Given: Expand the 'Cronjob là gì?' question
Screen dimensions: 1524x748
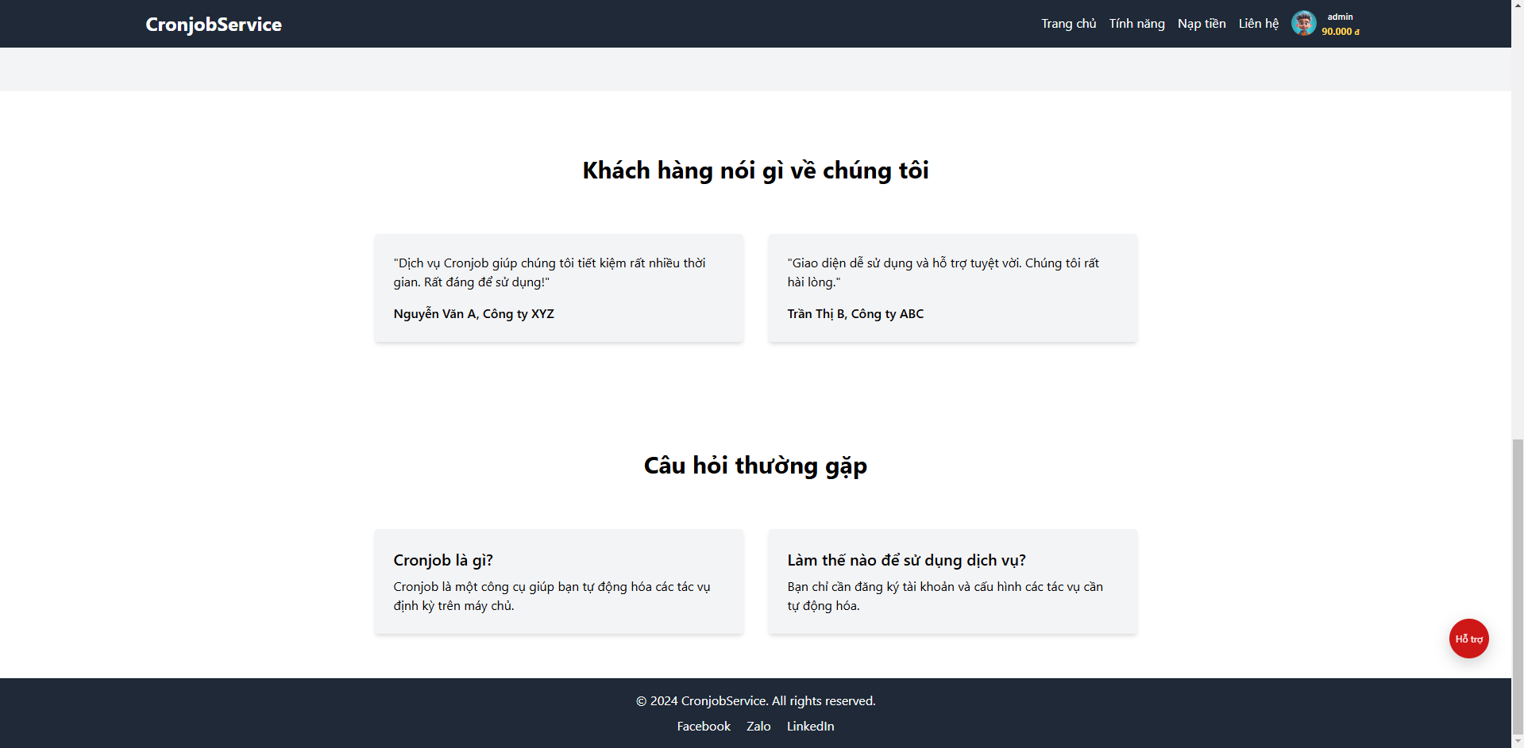Looking at the screenshot, I should pos(443,560).
